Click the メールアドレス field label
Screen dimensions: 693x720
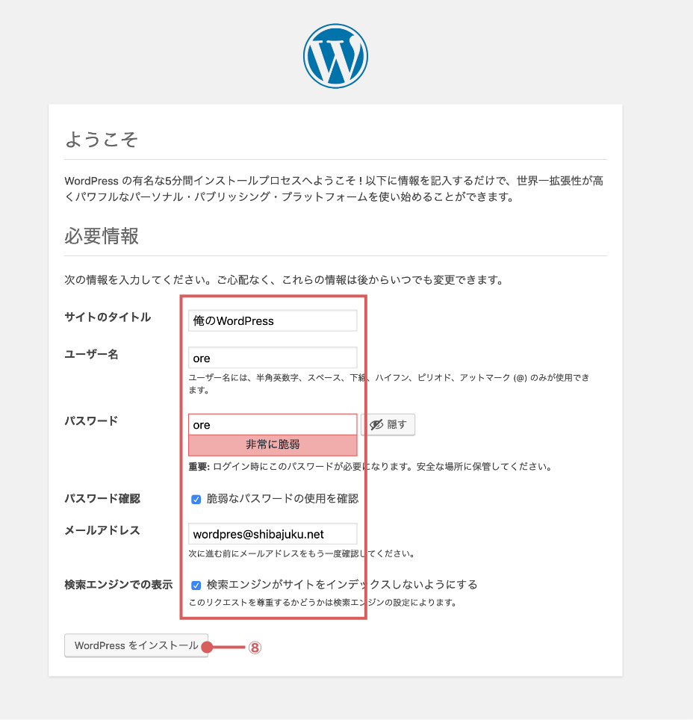pyautogui.click(x=102, y=530)
